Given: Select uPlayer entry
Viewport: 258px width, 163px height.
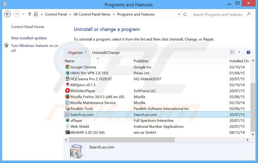Looking at the screenshot, I should [76, 121].
